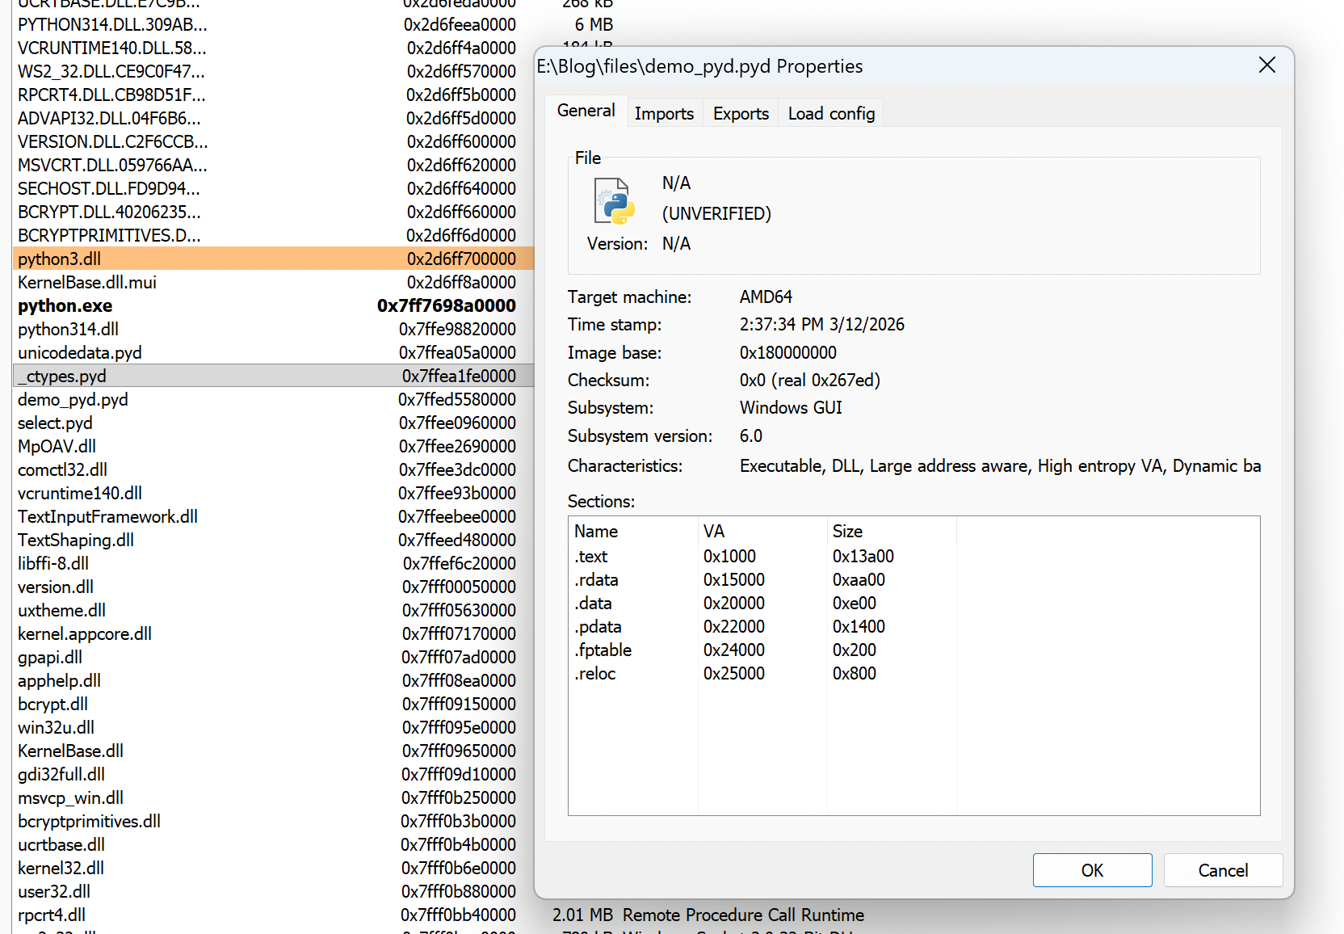Sort sections by the Size column header
The image size is (1344, 934).
point(892,532)
